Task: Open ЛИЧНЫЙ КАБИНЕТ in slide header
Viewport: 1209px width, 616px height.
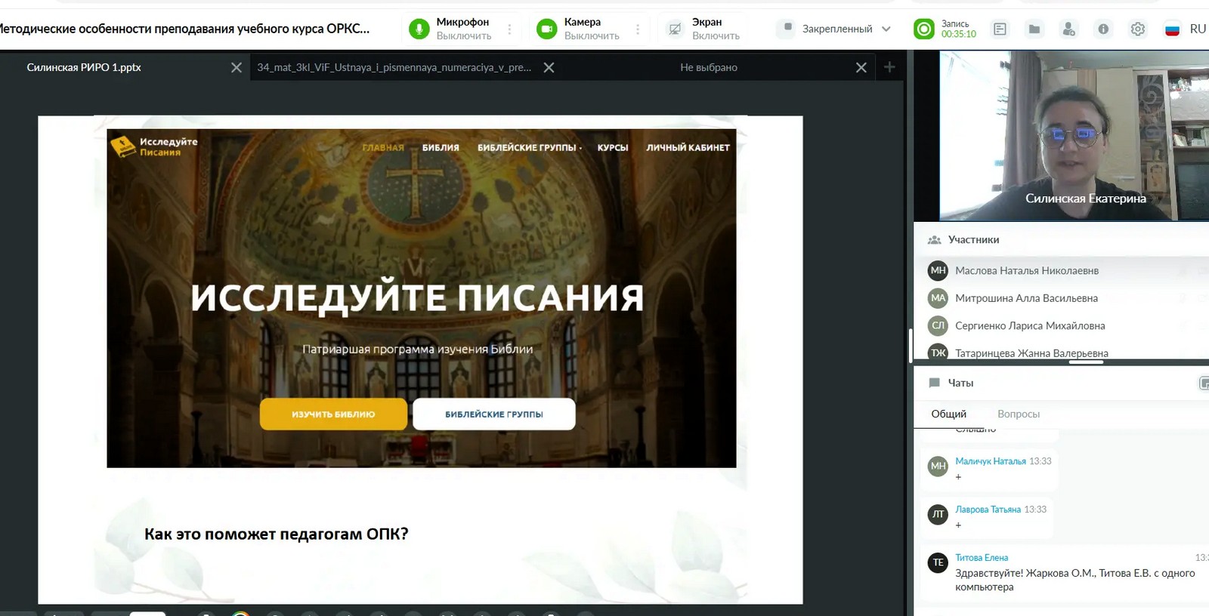Action: (x=688, y=148)
